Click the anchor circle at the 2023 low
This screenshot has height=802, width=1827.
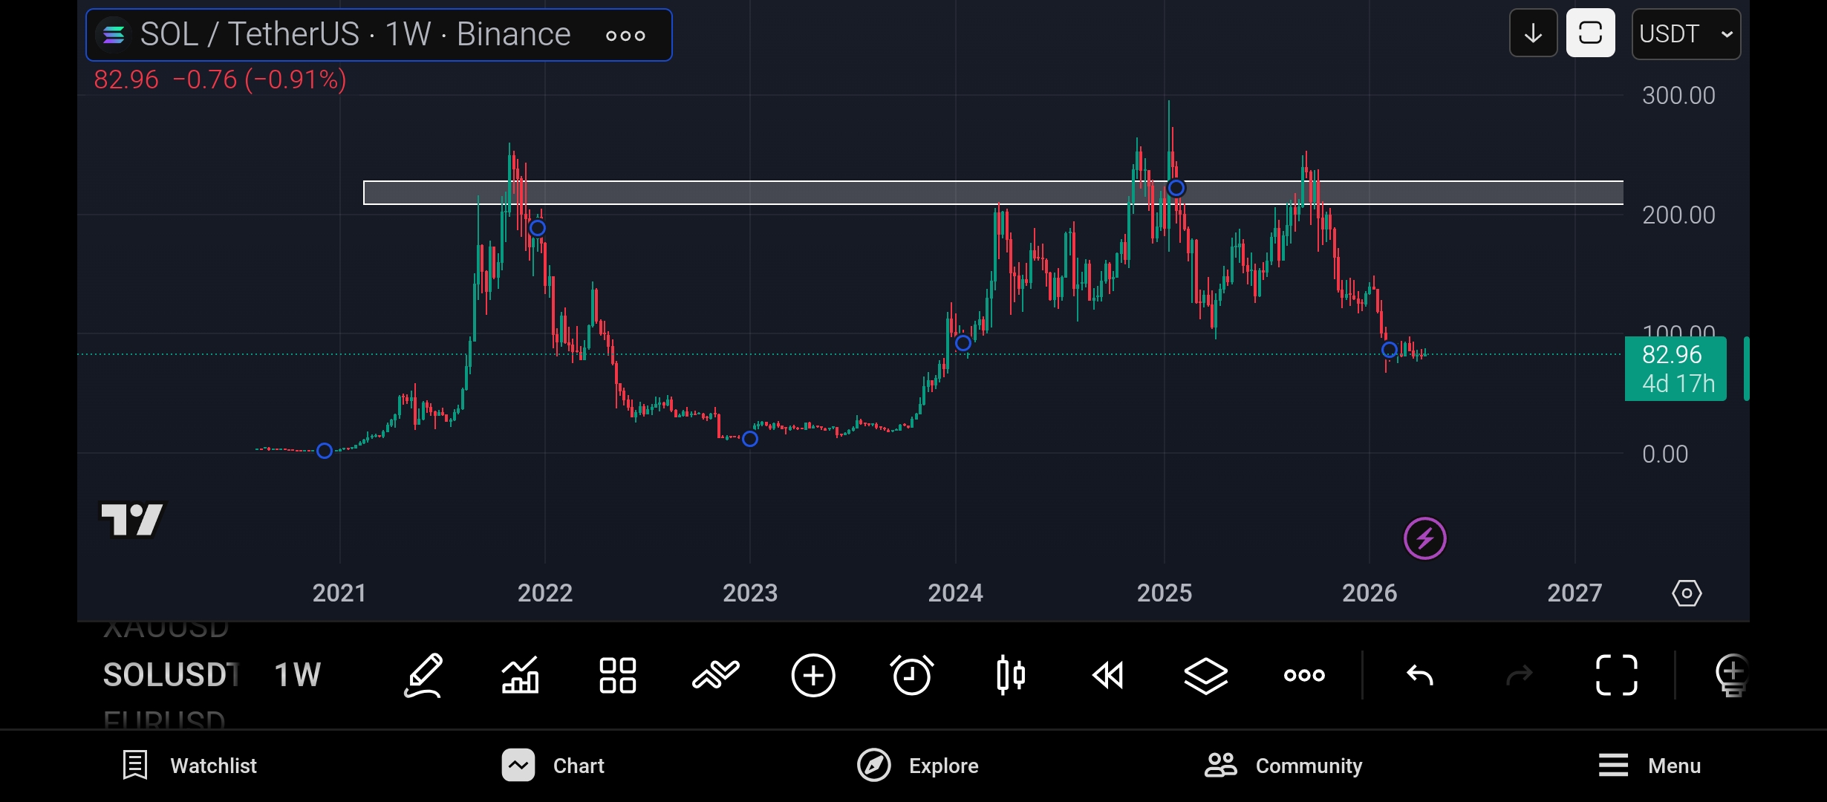(x=750, y=439)
